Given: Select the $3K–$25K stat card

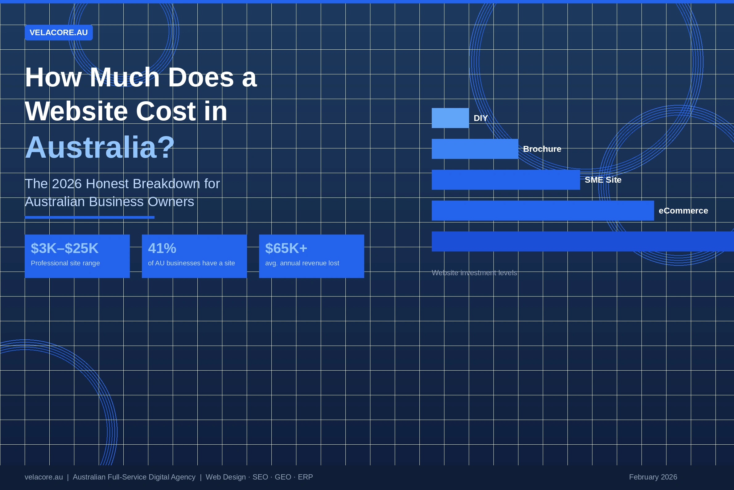Looking at the screenshot, I should tap(77, 256).
